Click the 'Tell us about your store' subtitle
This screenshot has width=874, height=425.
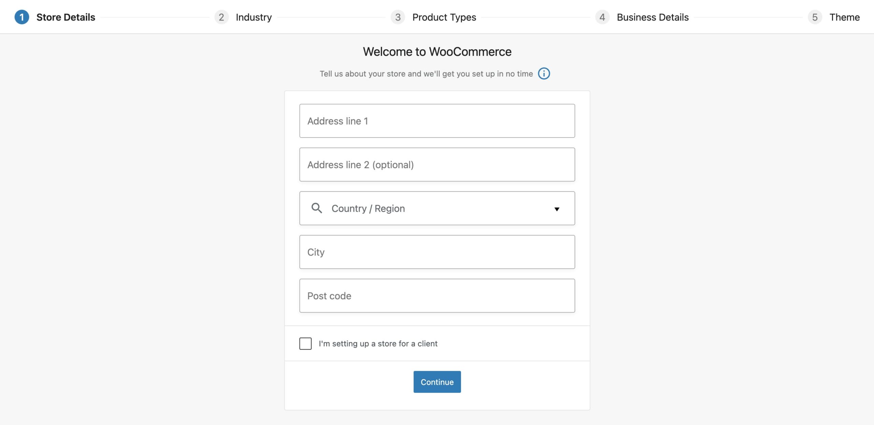point(426,74)
